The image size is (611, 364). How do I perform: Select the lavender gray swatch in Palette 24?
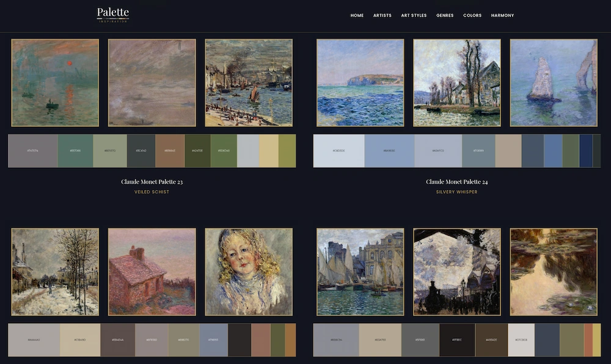point(438,151)
